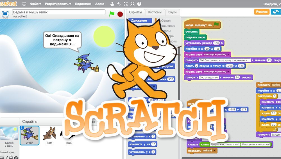This screenshot has height=159, width=281.
Task: Select the Bat1 sprite thumbnail
Action: (x=49, y=135)
